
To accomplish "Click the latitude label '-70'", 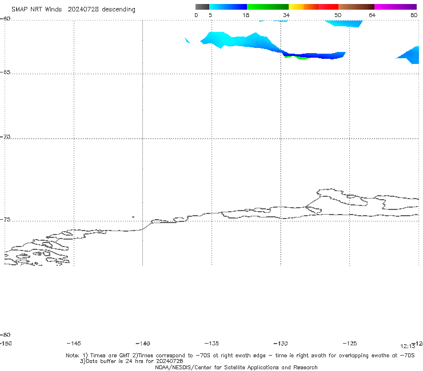I will click(5, 137).
